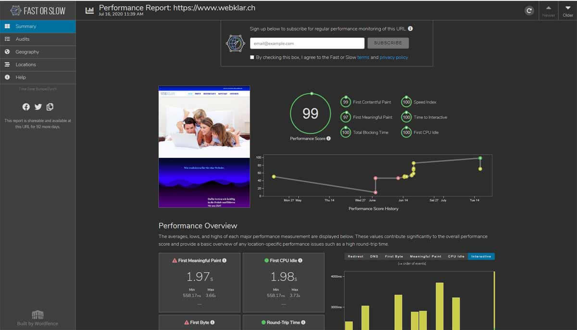Click info icon beside First Meaningful Paint card
This screenshot has height=330, width=577.
(224, 260)
